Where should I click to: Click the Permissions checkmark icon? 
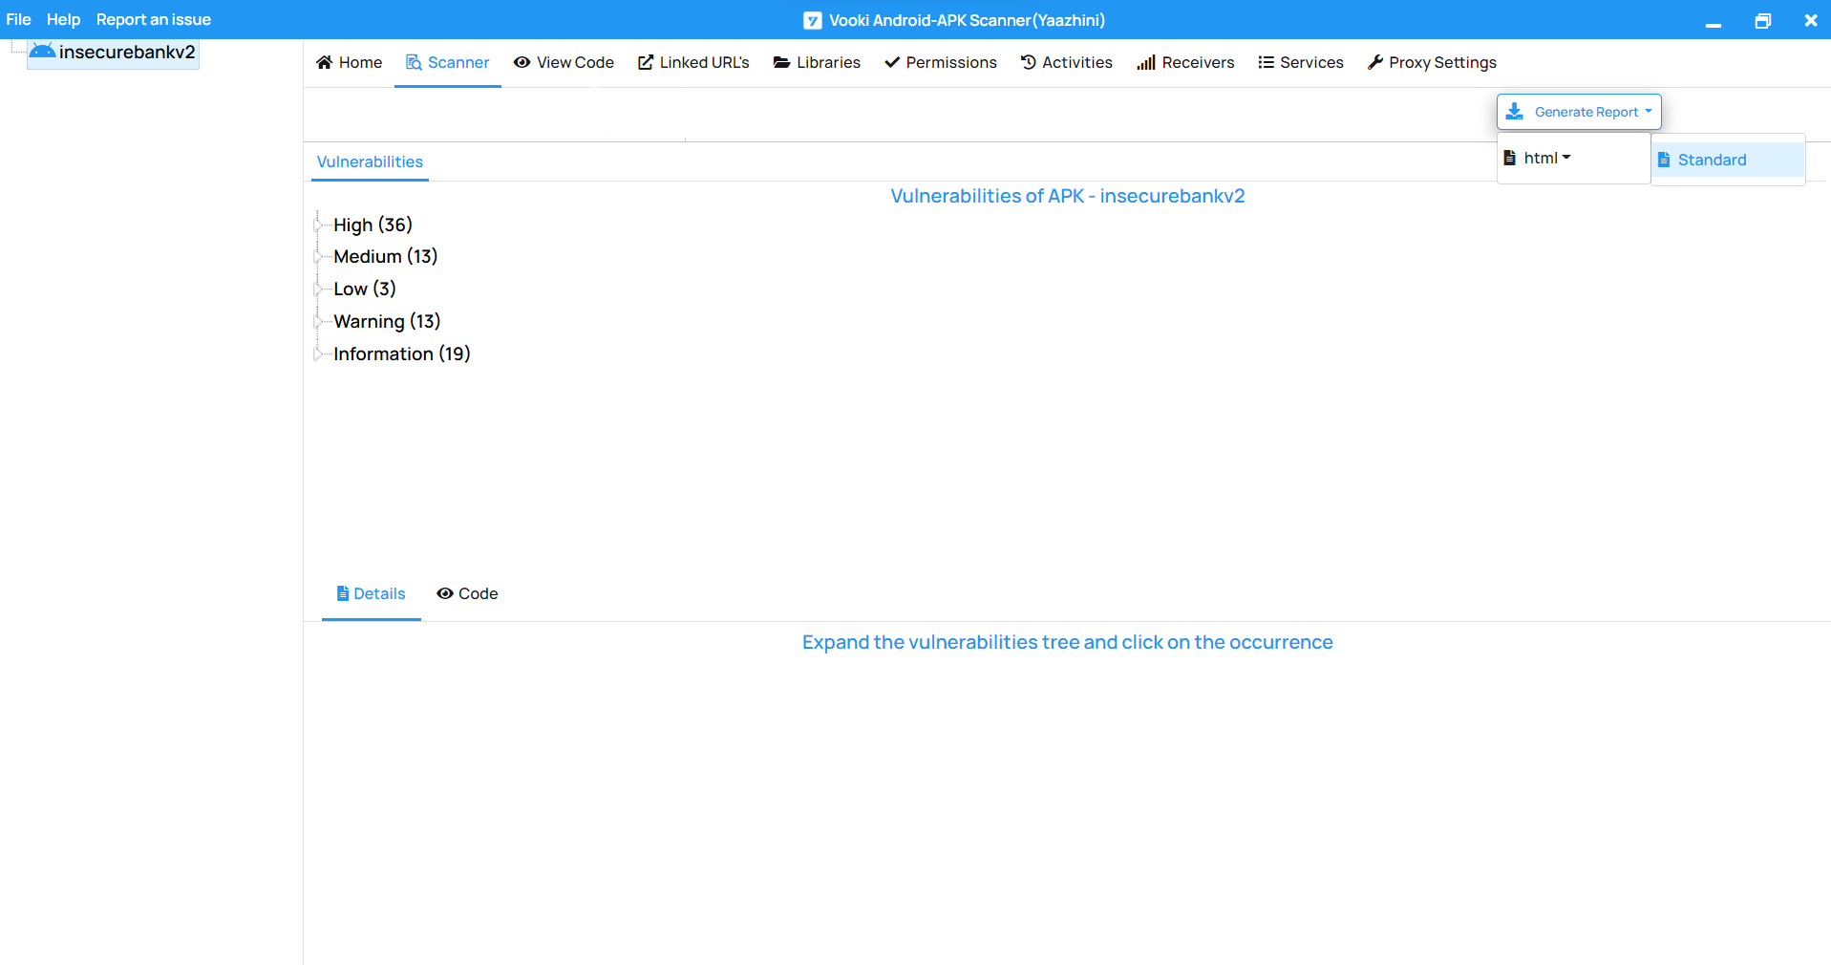892,62
